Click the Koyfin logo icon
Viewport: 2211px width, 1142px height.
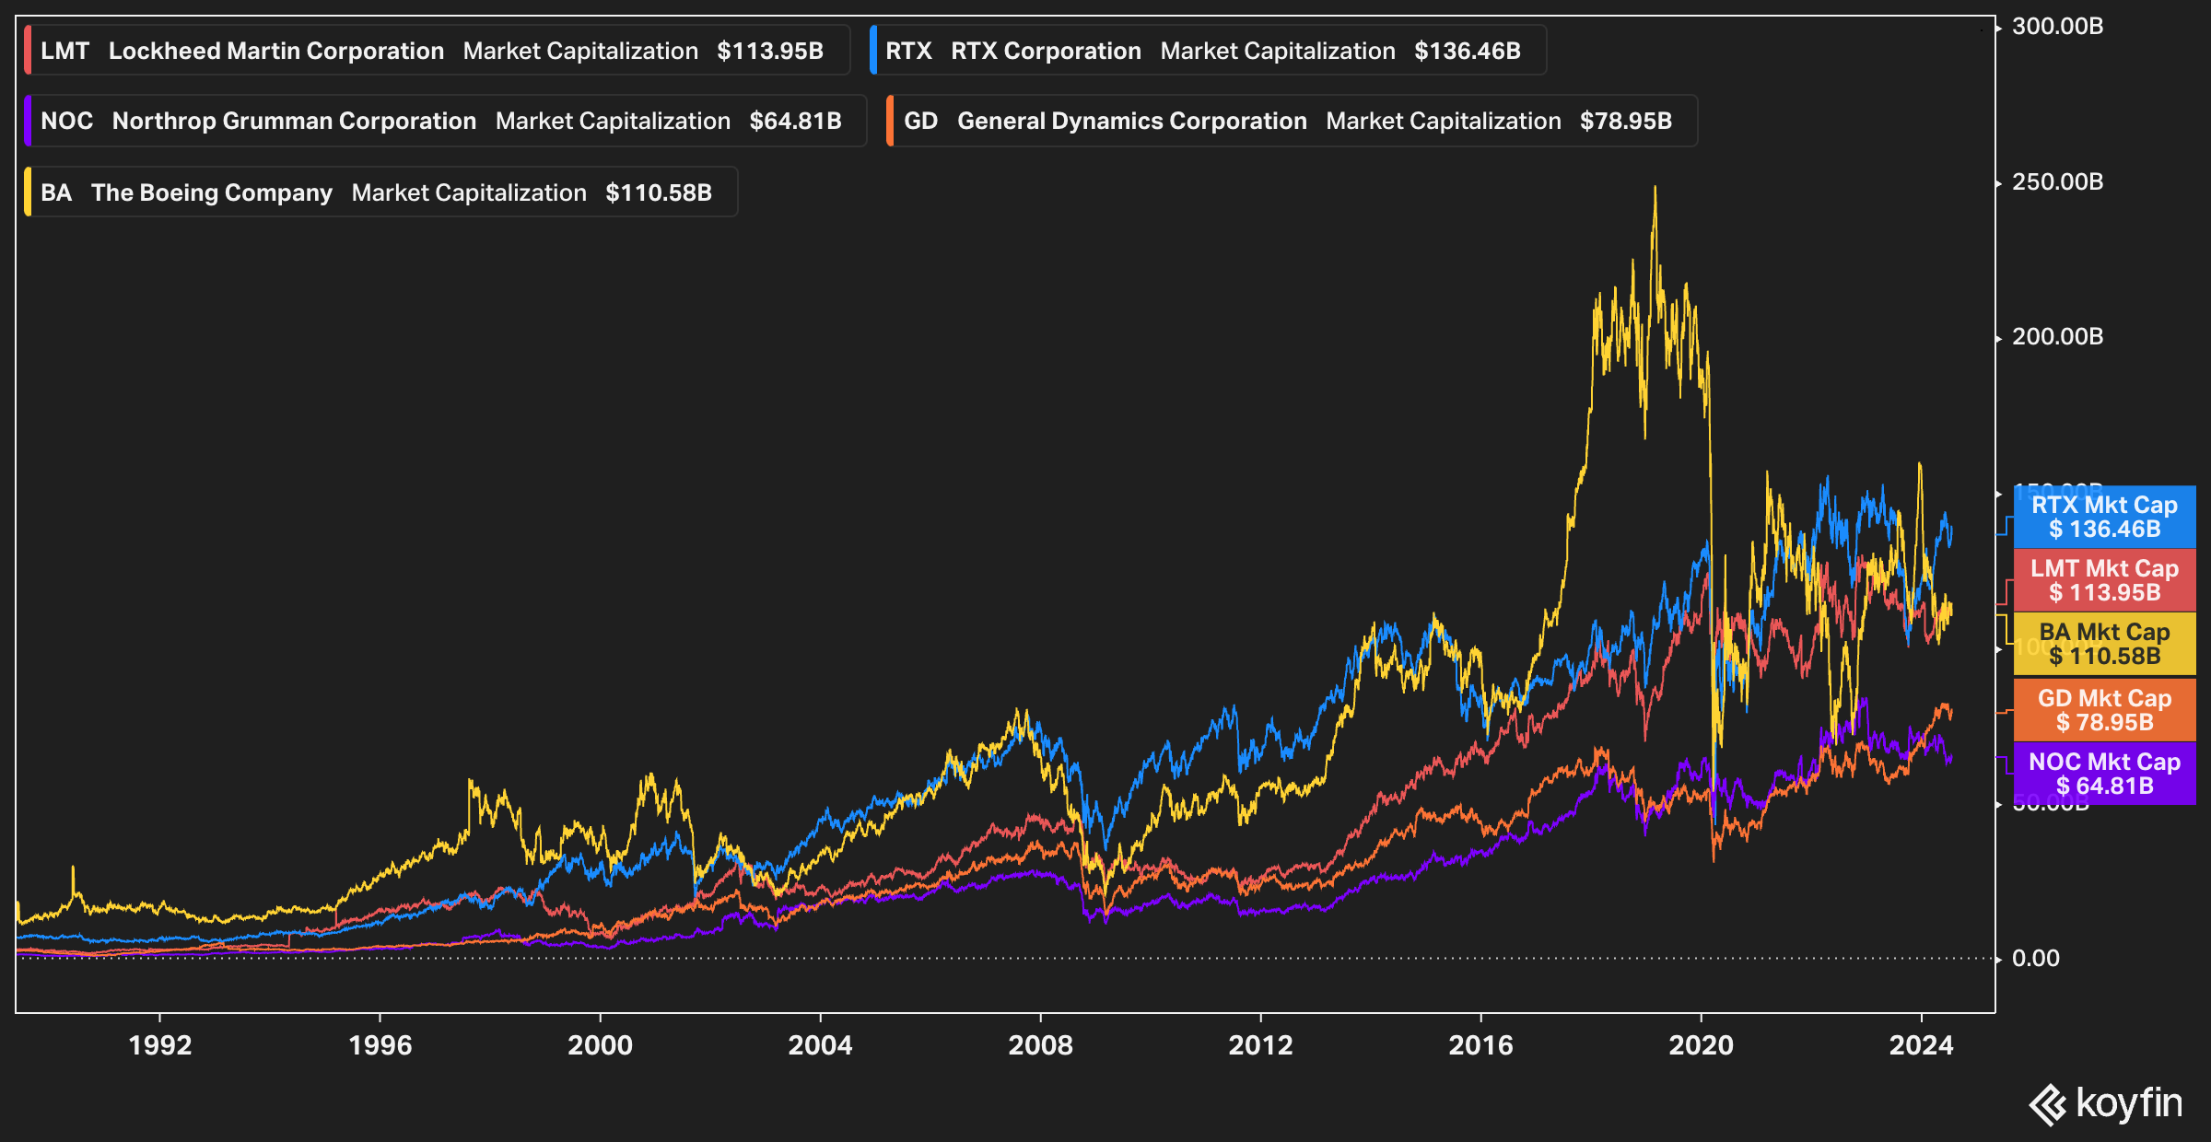[x=2048, y=1104]
